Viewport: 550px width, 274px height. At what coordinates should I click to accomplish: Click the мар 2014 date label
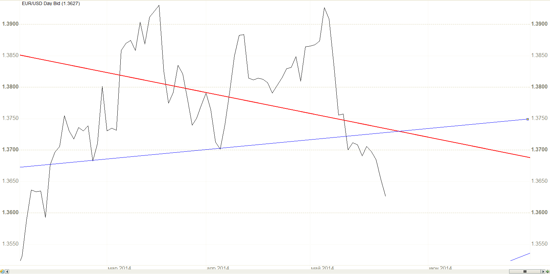tap(119, 268)
